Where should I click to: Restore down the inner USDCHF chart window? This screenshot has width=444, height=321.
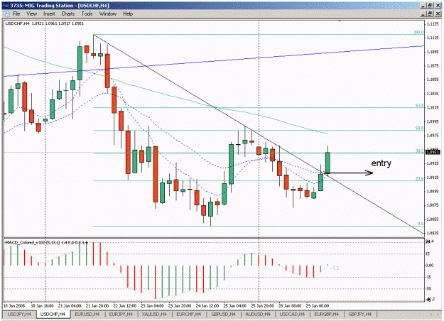(430, 13)
